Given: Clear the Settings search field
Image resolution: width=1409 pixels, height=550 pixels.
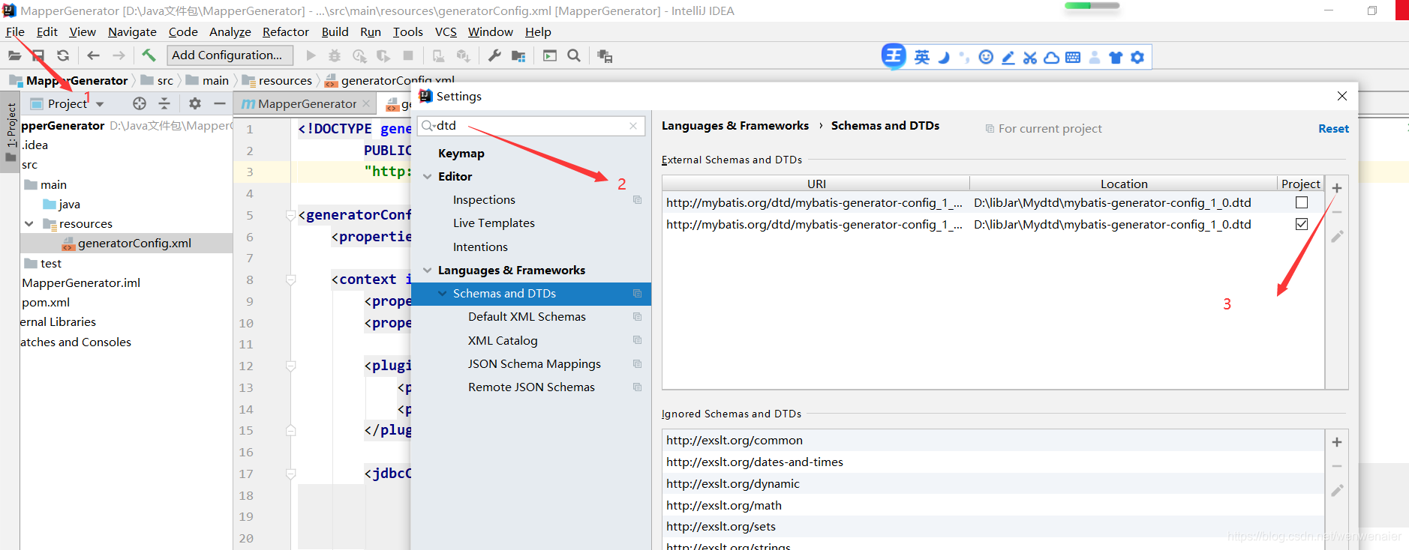Looking at the screenshot, I should (x=633, y=126).
